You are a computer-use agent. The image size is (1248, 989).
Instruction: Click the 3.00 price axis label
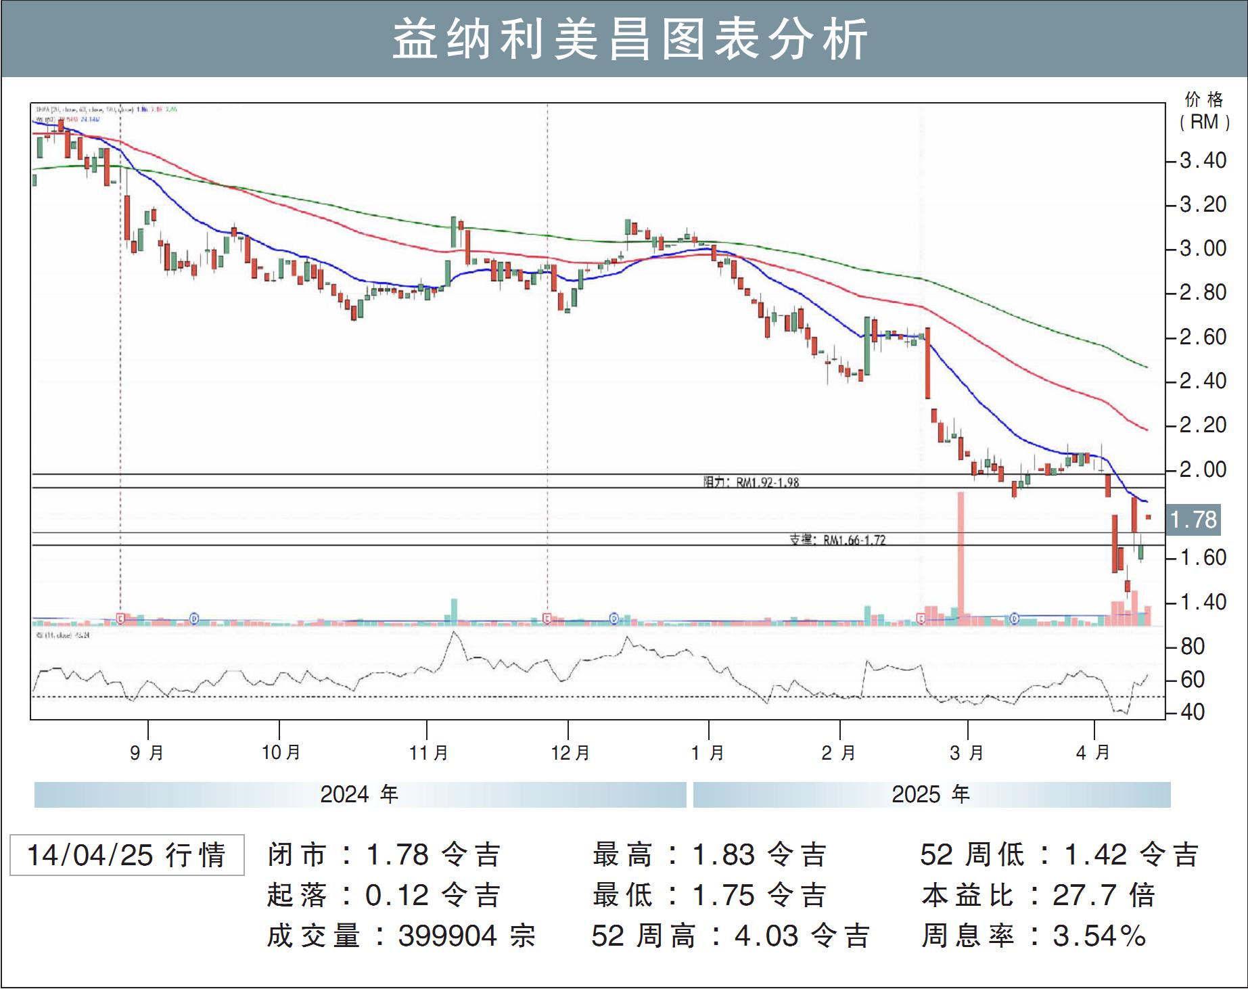click(1203, 249)
